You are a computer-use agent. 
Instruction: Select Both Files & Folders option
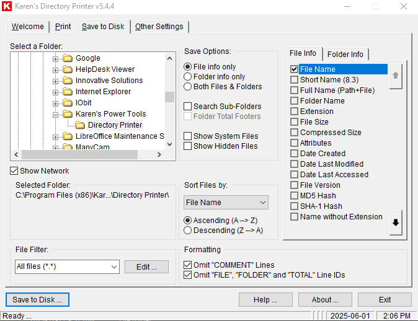click(188, 87)
